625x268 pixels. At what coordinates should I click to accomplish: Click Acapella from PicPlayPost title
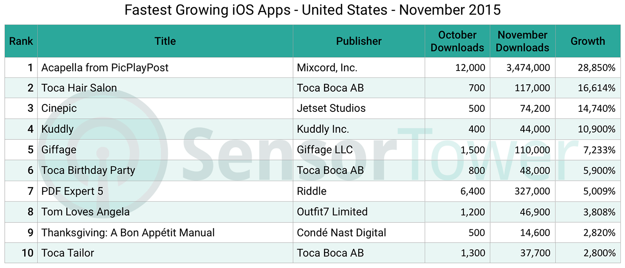(105, 68)
